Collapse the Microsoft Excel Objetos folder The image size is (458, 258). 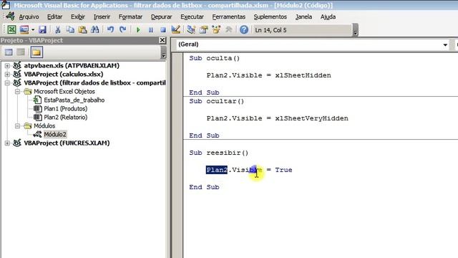17,92
